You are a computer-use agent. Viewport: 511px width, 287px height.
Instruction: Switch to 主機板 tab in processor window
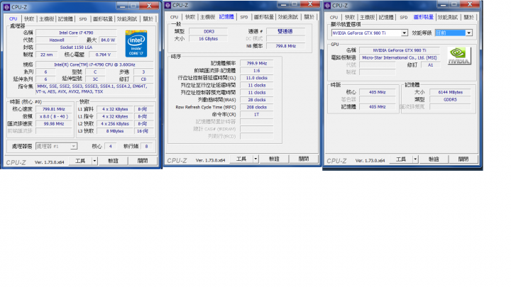47,19
